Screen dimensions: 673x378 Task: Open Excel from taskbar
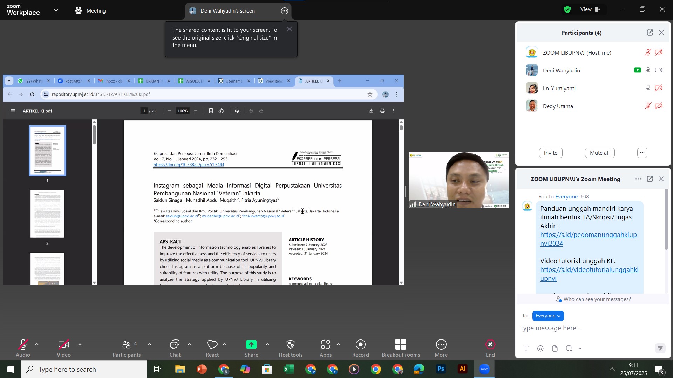[289, 370]
